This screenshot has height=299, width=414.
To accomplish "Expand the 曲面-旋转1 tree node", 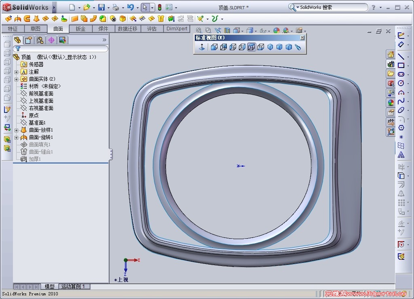I will 16,138.
